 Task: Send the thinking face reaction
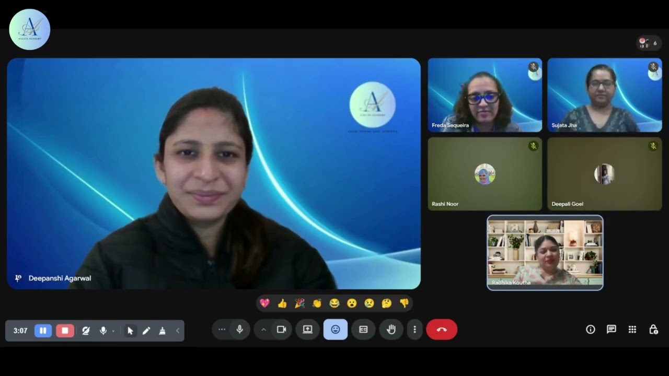coord(387,303)
